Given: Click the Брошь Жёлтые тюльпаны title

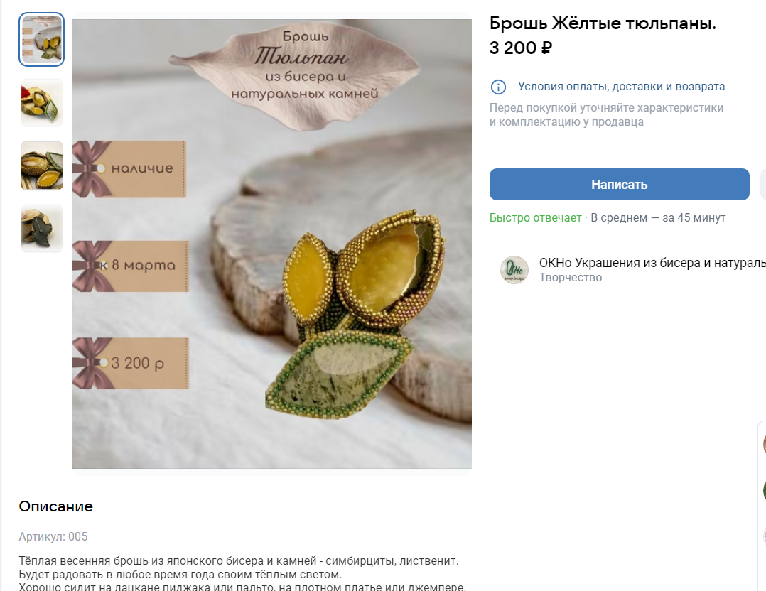Looking at the screenshot, I should (603, 23).
